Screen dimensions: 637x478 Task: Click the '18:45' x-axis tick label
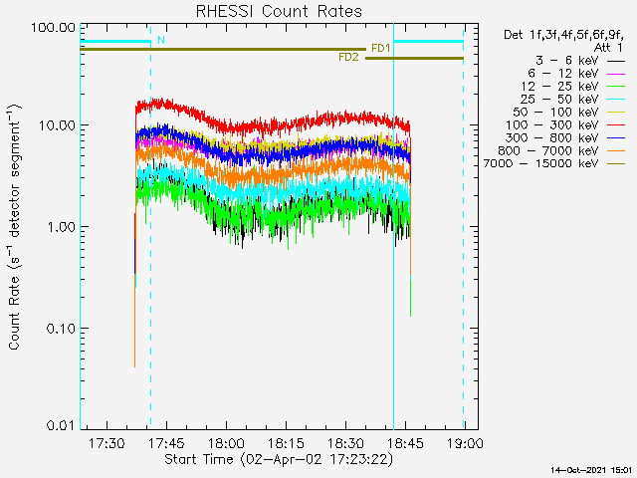(405, 443)
